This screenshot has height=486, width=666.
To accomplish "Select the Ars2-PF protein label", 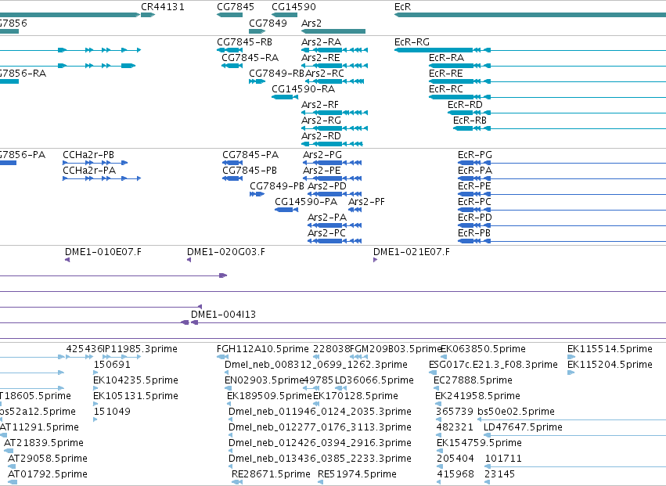I will (x=366, y=202).
